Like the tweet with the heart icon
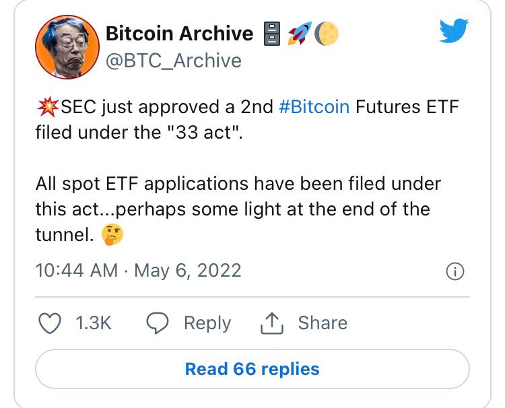The height and width of the screenshot is (408, 505). pyautogui.click(x=50, y=323)
